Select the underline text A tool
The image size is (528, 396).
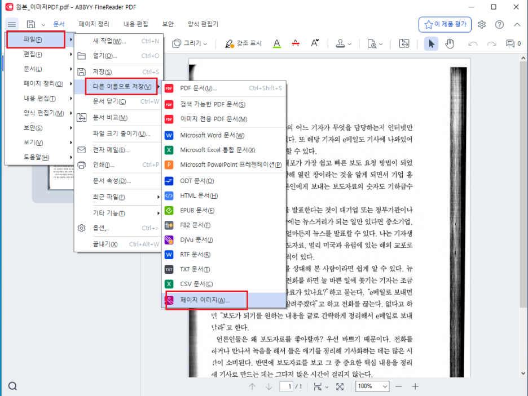[277, 43]
